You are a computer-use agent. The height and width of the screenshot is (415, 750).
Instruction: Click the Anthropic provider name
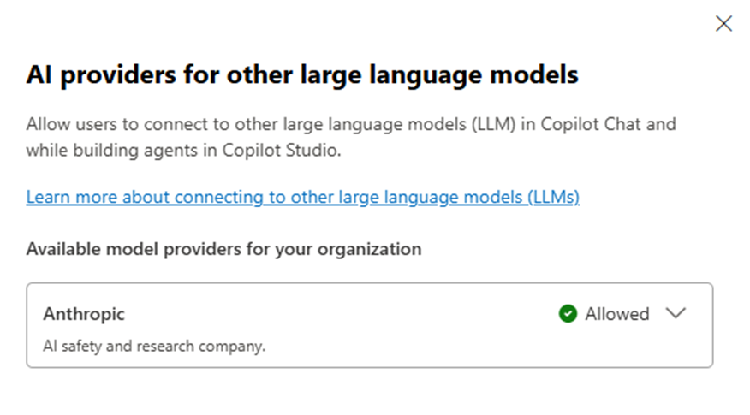point(84,314)
